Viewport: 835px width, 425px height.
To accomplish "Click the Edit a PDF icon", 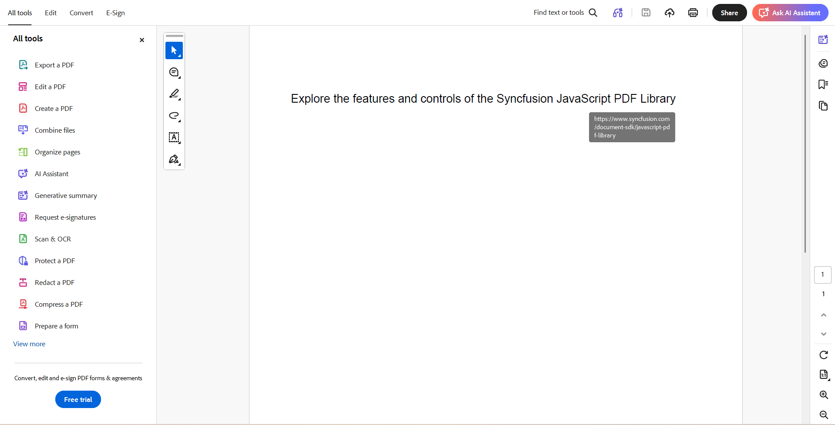I will [23, 87].
